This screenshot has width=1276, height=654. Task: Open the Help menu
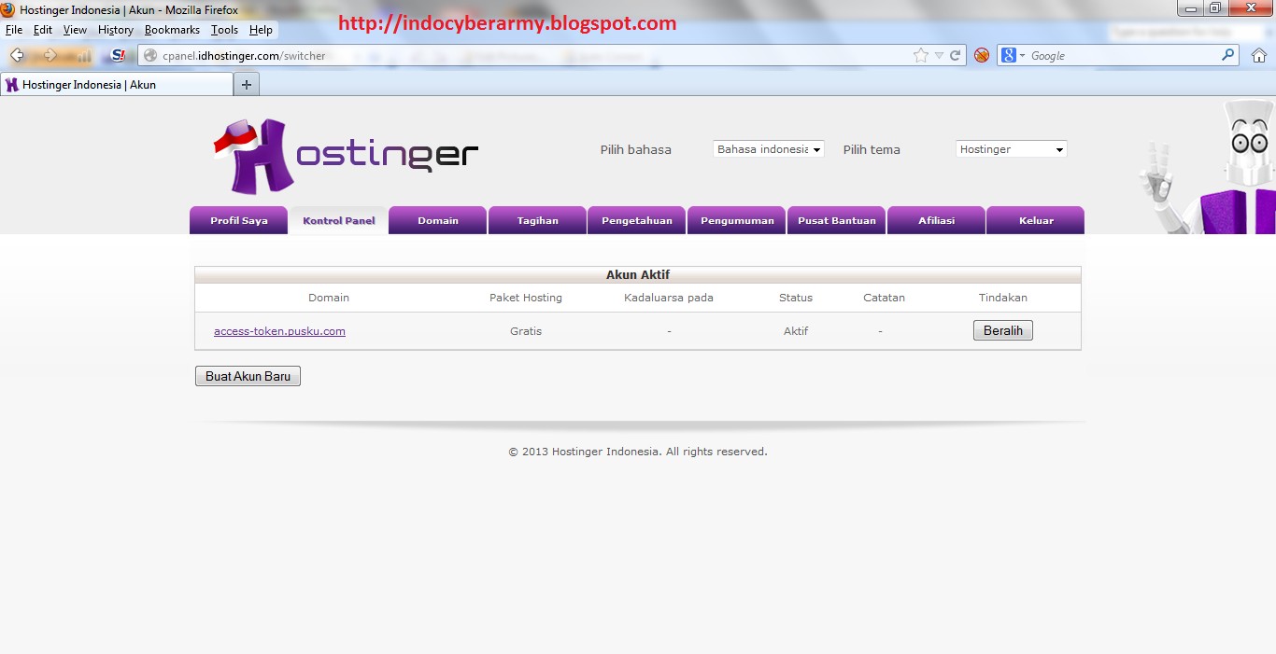point(261,30)
